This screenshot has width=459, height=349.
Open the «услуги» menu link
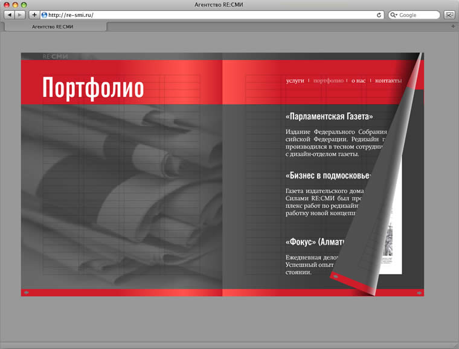295,80
